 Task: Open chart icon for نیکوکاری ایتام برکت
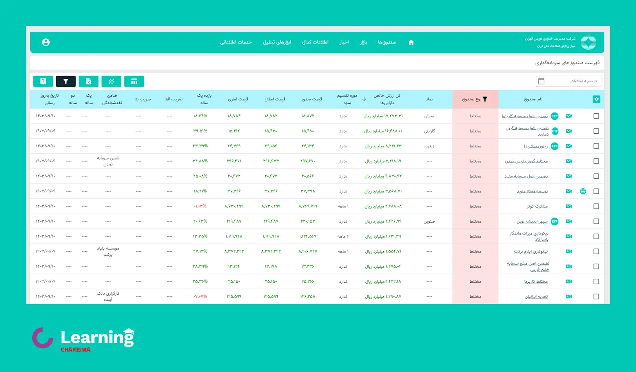[569, 251]
